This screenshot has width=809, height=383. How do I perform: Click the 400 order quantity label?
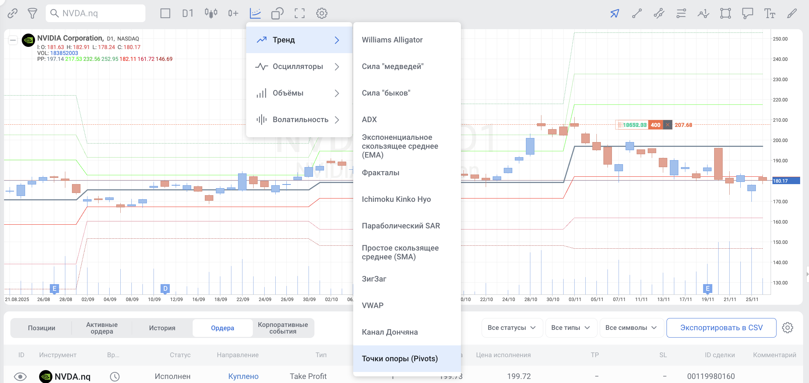coord(655,125)
